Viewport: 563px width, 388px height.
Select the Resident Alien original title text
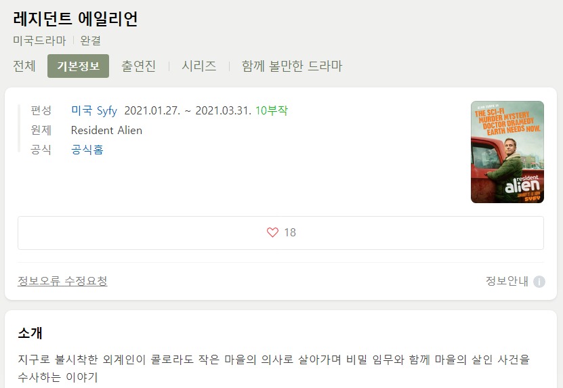pyautogui.click(x=106, y=130)
